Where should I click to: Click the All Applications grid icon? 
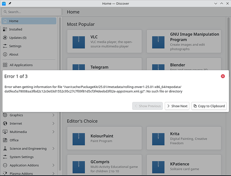pos(5,65)
